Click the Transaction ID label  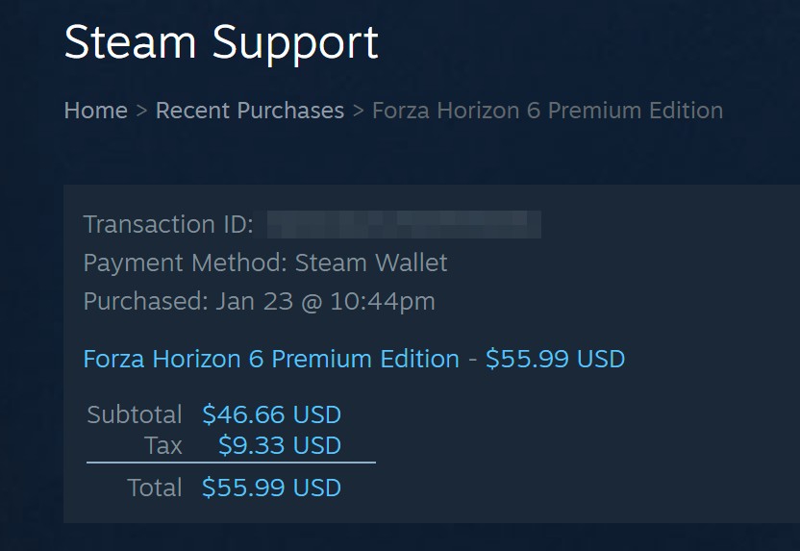[168, 224]
